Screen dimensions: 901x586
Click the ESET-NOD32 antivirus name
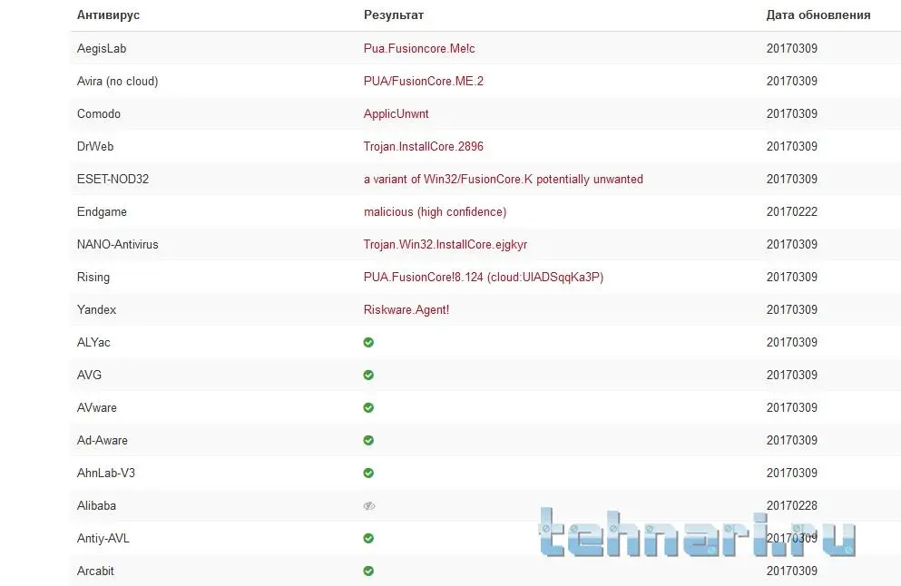click(x=113, y=179)
